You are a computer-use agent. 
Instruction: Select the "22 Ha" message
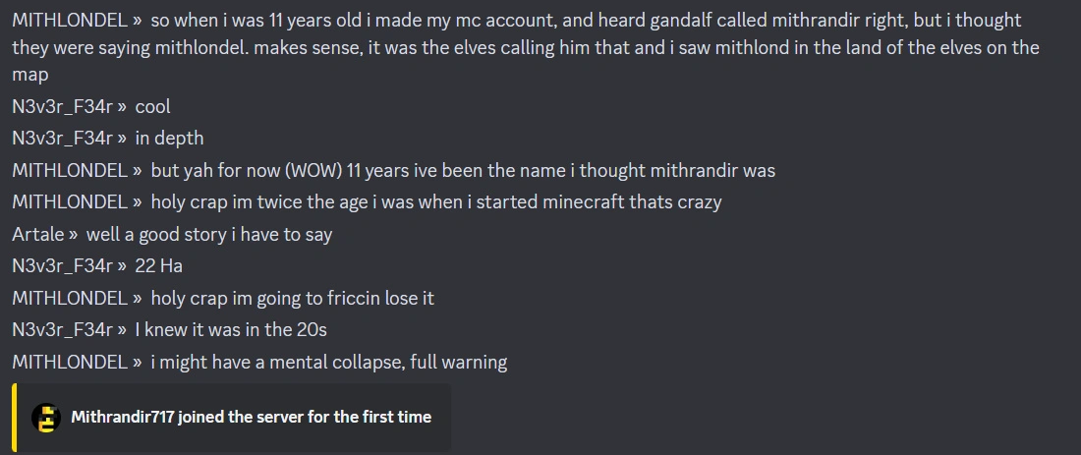coord(158,266)
